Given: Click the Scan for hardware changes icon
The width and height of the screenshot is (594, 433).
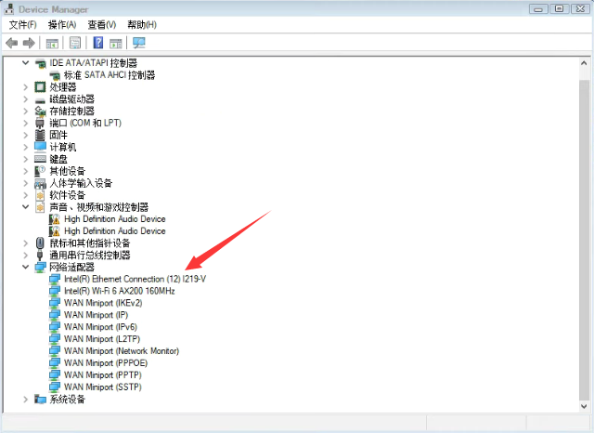Looking at the screenshot, I should pos(139,43).
